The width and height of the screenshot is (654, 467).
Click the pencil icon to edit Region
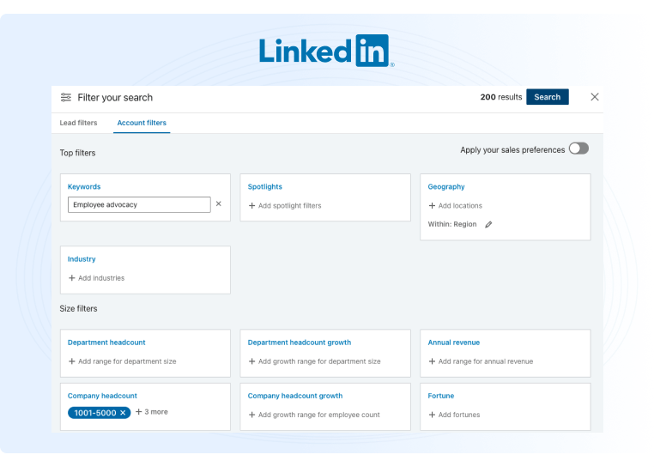489,225
